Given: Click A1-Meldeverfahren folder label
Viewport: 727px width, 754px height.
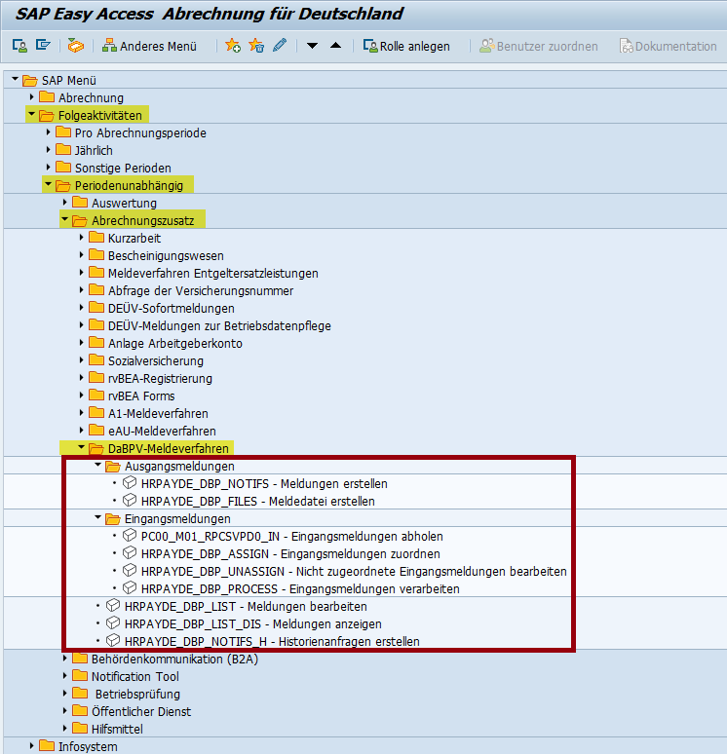Looking at the screenshot, I should (158, 414).
